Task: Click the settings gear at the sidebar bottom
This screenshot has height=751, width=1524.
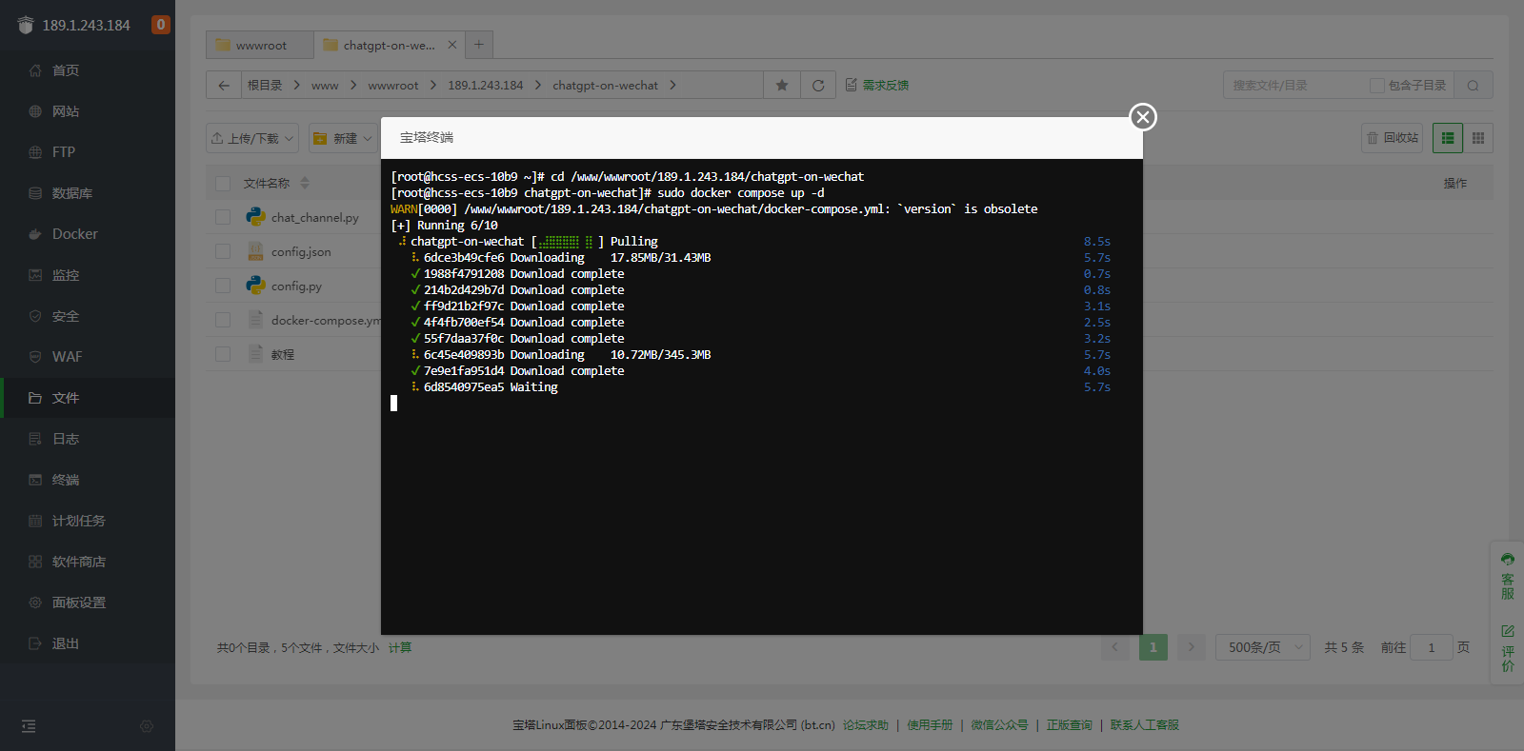Action: tap(147, 726)
